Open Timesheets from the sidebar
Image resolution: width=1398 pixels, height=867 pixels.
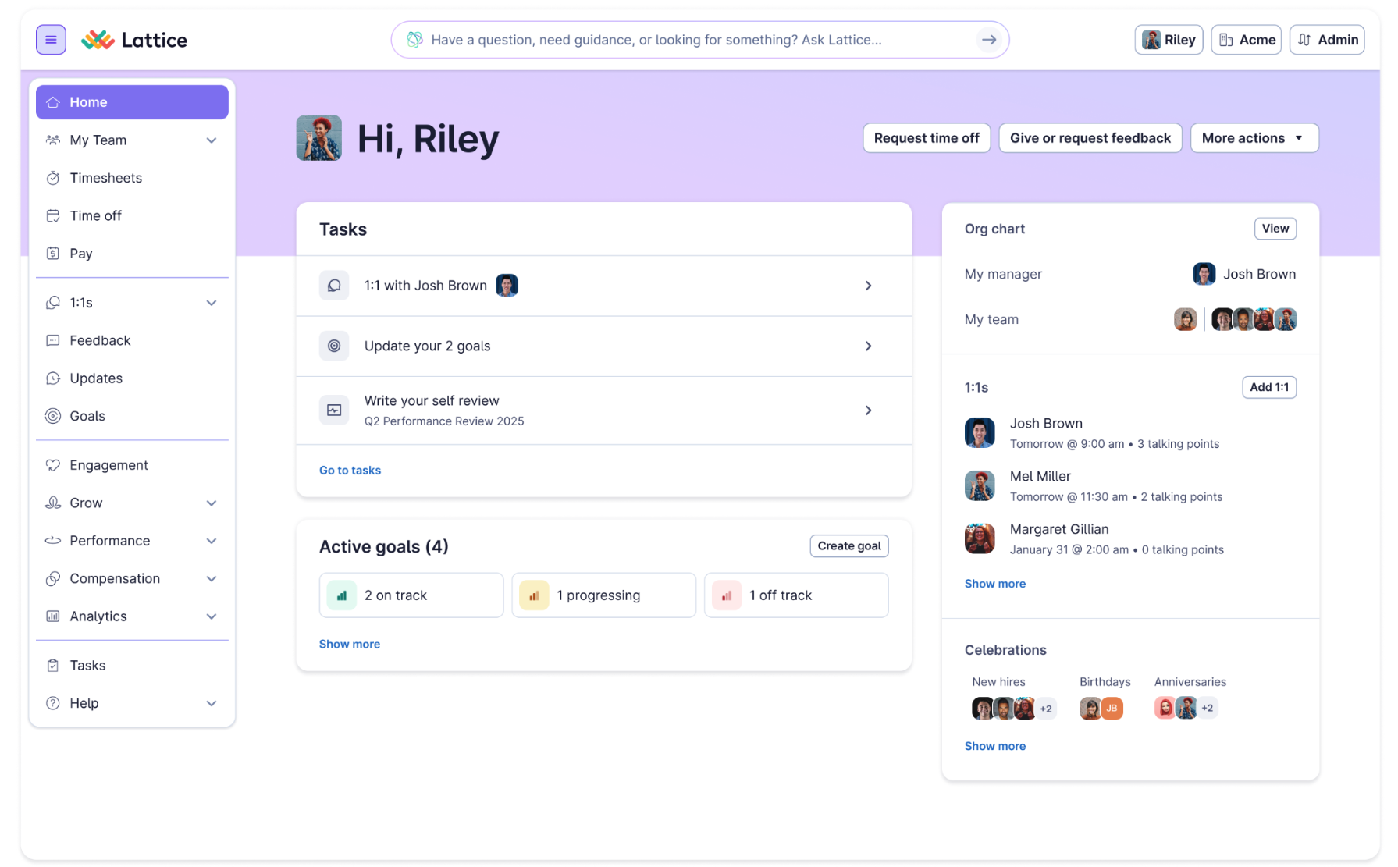132,178
